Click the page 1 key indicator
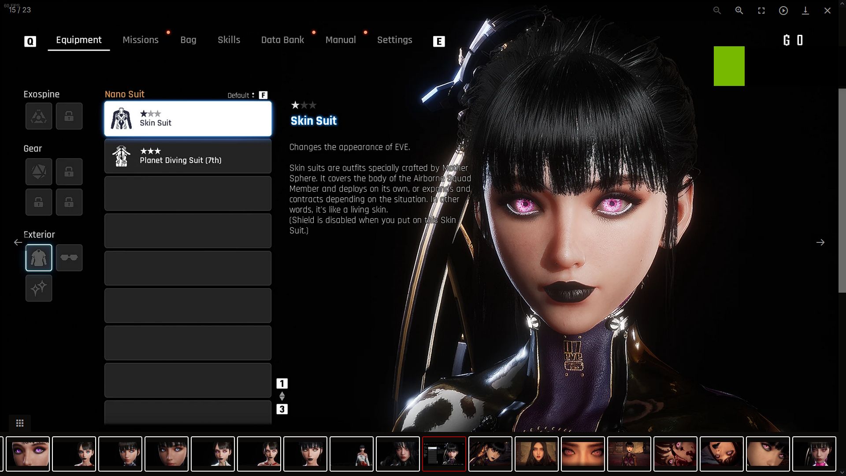 (x=282, y=383)
